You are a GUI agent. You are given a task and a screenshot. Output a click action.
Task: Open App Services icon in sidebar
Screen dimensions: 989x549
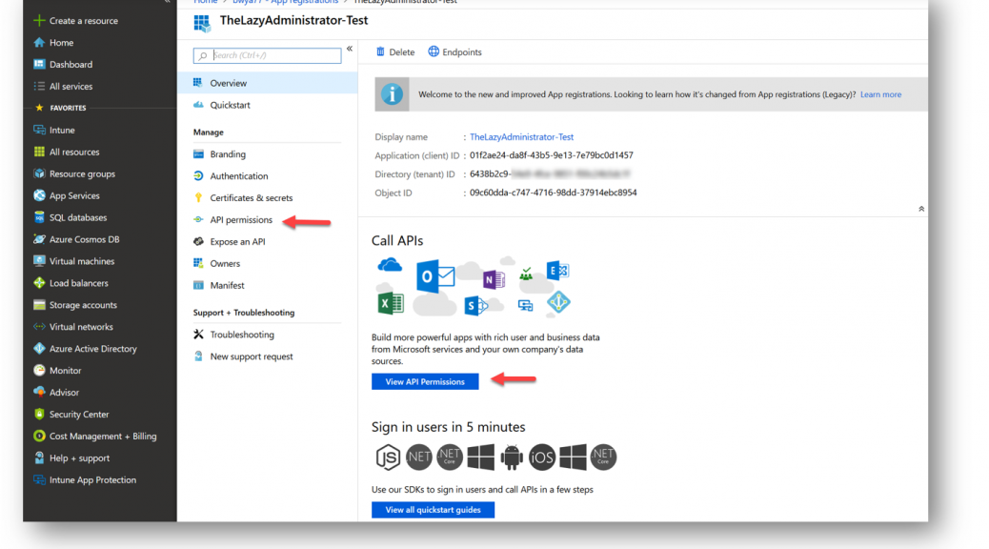tap(39, 195)
